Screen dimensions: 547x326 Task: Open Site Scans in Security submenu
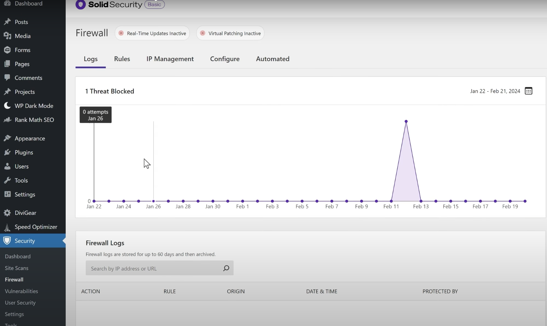[16, 268]
